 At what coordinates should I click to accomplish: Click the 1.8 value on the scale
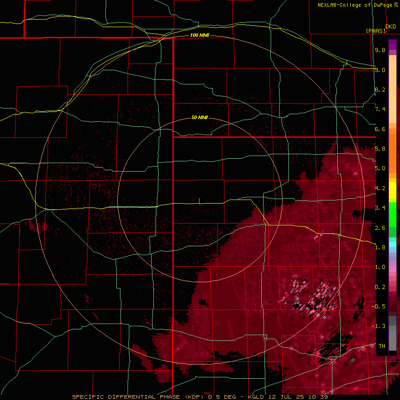[x=380, y=248]
